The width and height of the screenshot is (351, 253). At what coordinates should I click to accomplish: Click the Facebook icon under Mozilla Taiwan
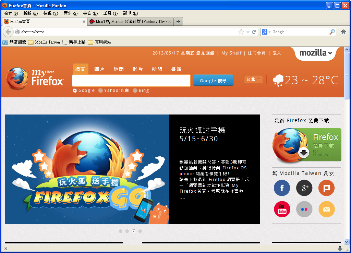(x=282, y=188)
